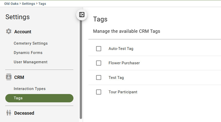Open User Management page
This screenshot has height=122, width=221.
click(31, 62)
